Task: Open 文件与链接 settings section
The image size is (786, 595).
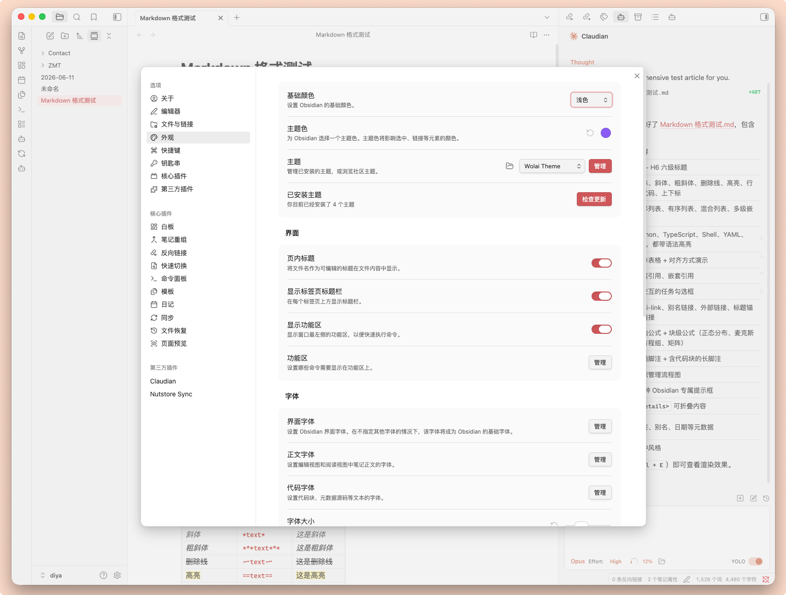Action: tap(198, 124)
